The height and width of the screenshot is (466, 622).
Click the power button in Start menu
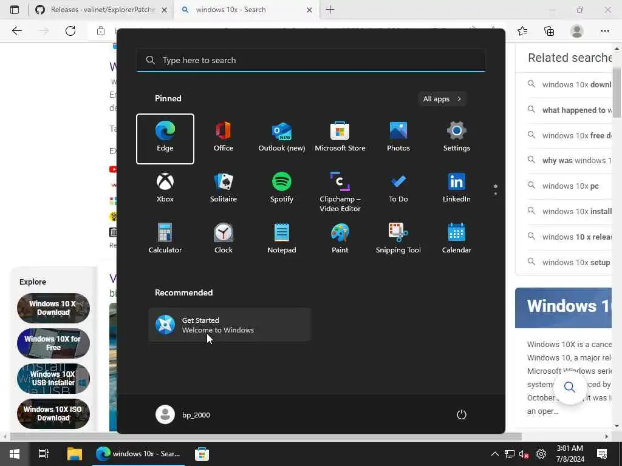click(462, 414)
